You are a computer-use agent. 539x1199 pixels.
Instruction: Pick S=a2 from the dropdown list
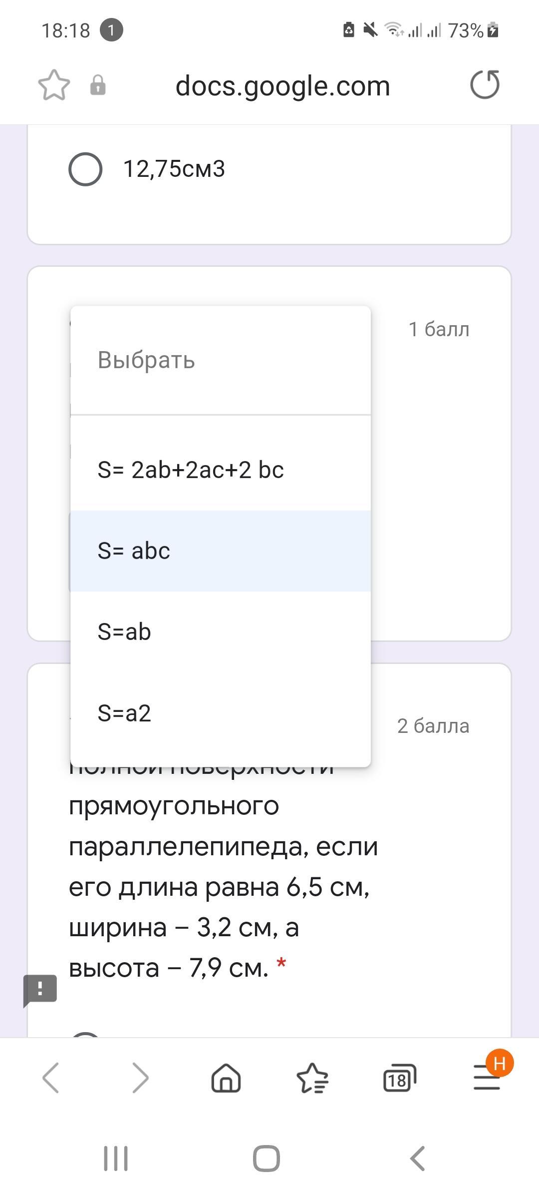coord(221,713)
